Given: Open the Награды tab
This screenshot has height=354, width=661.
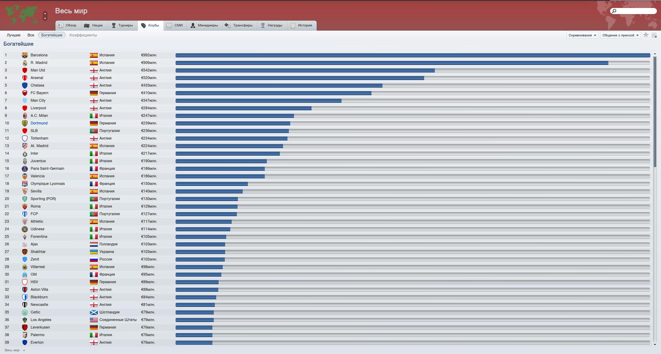Looking at the screenshot, I should pyautogui.click(x=272, y=25).
